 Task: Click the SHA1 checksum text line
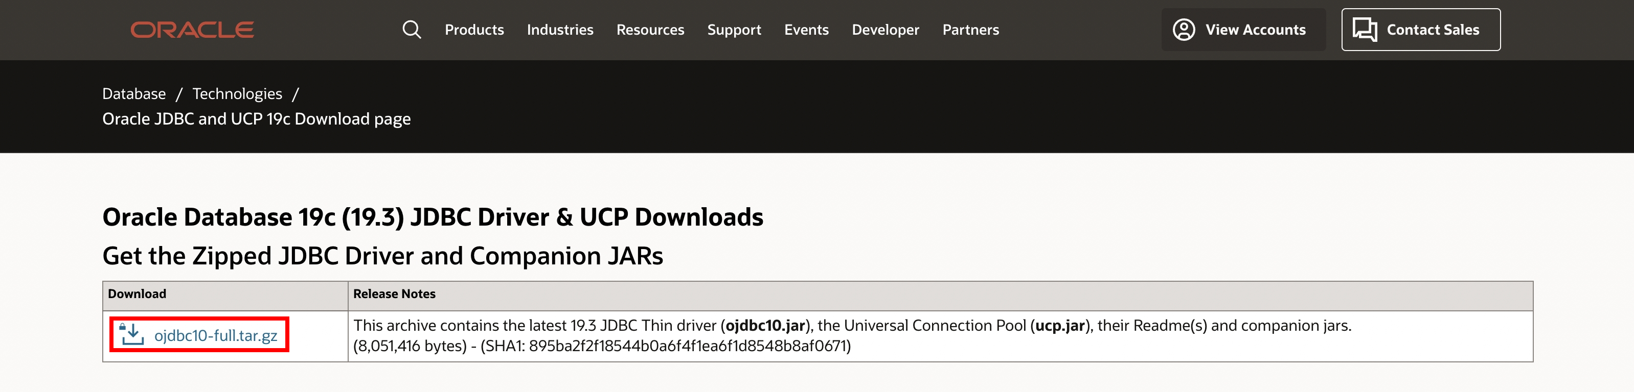(x=602, y=346)
